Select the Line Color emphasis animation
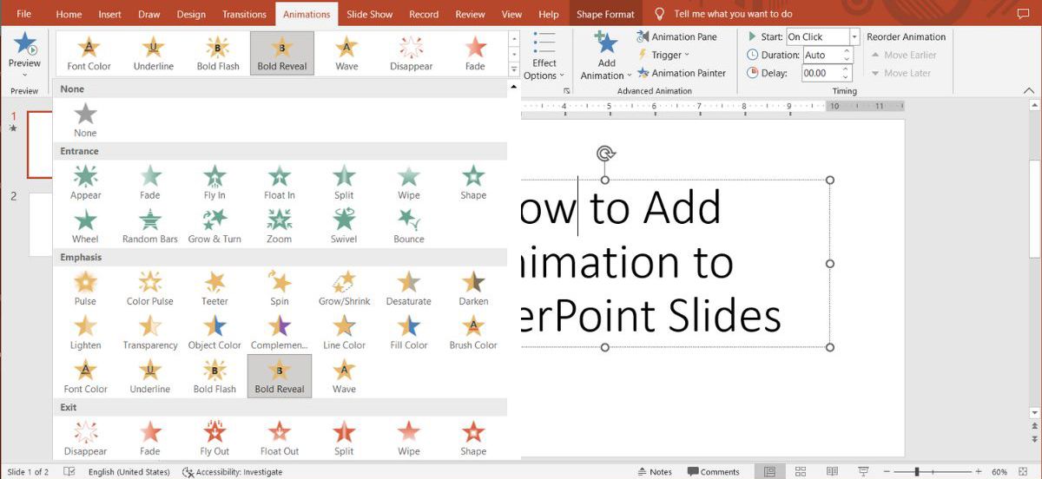 click(x=344, y=333)
